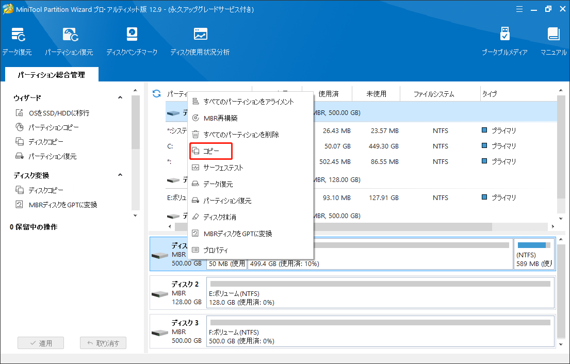
Task: Click the 502.45 MB used cell
Action: (x=335, y=162)
